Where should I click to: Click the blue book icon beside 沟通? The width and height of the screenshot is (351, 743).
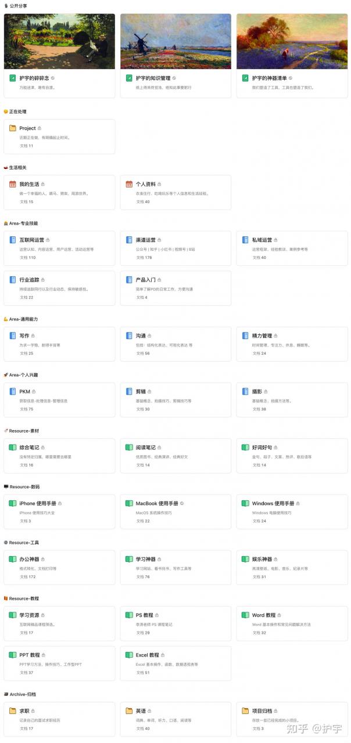pyautogui.click(x=129, y=336)
